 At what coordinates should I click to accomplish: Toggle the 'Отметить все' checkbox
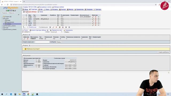coord(28,27)
